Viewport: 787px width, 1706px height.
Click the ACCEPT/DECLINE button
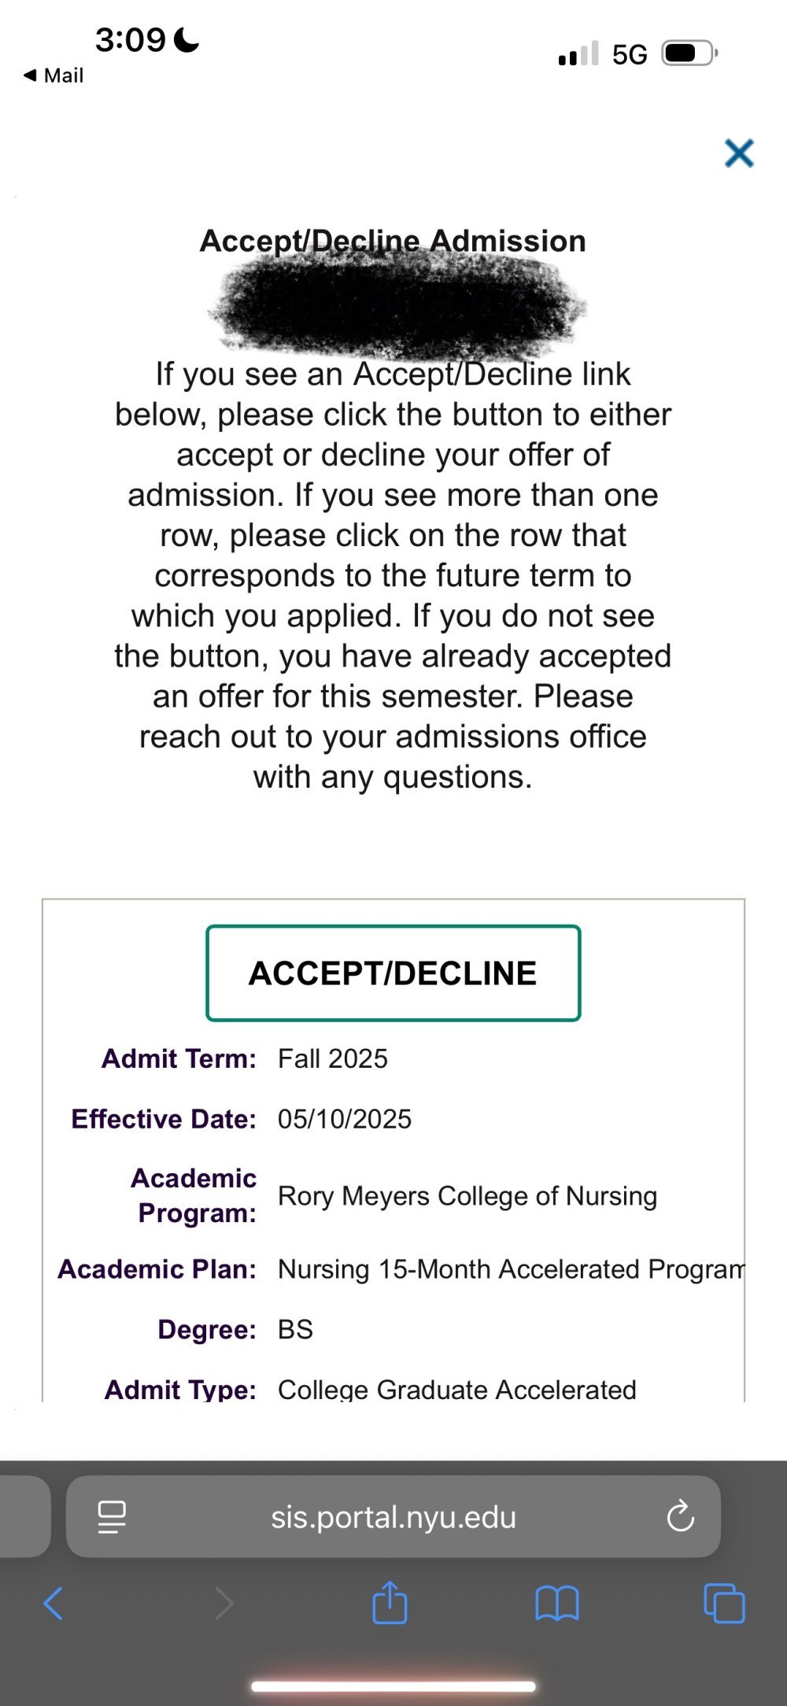click(393, 973)
